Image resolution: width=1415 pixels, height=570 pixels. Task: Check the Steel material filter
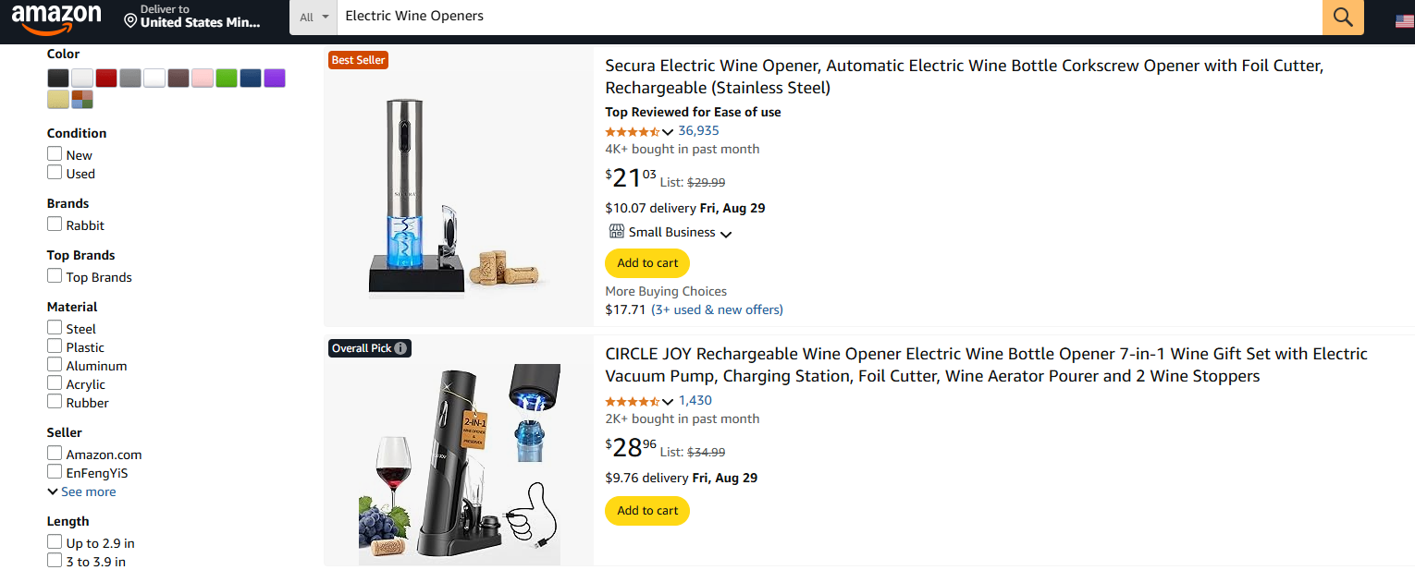coord(55,327)
